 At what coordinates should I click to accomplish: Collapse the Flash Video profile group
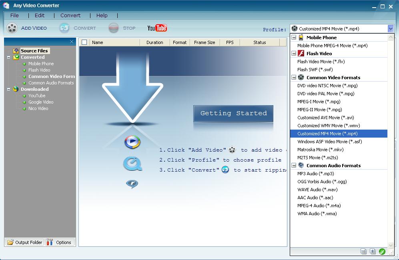coord(294,54)
